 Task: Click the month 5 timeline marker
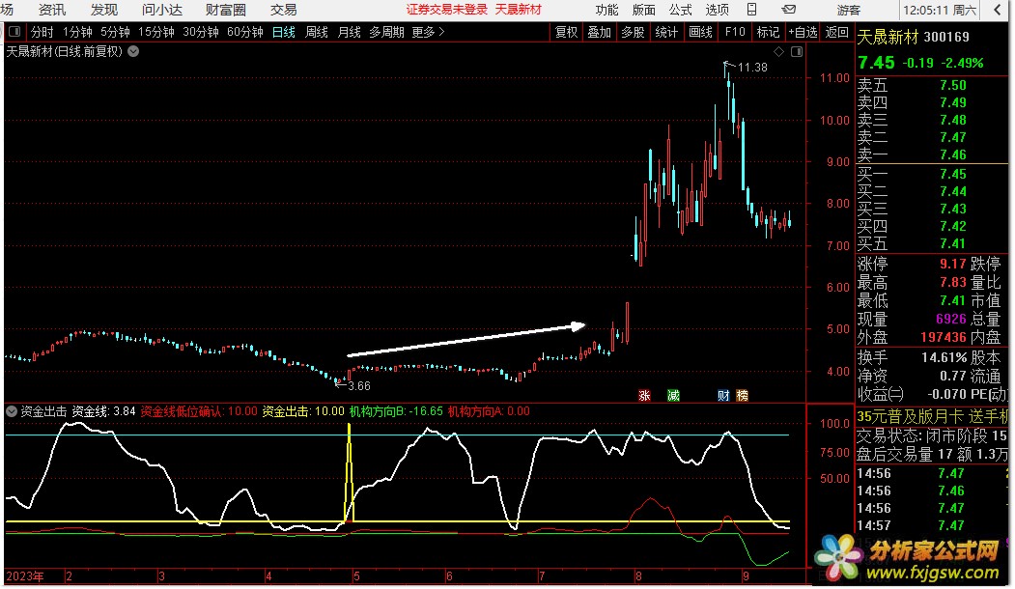[356, 576]
